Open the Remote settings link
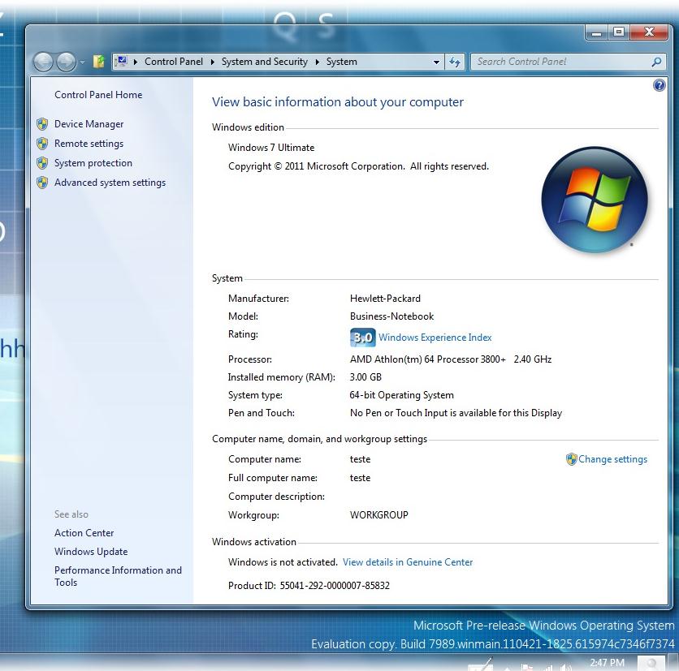 [89, 144]
